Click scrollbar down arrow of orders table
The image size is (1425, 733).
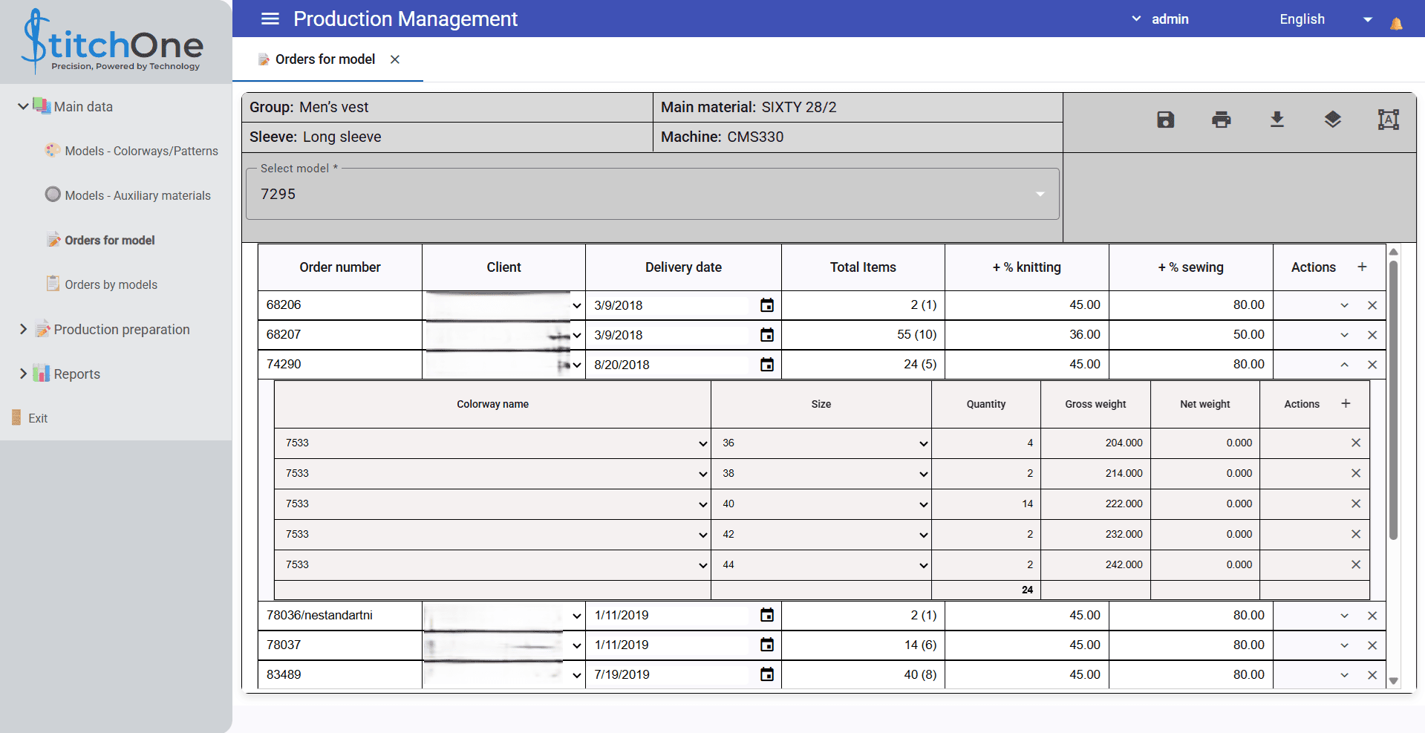click(x=1394, y=681)
